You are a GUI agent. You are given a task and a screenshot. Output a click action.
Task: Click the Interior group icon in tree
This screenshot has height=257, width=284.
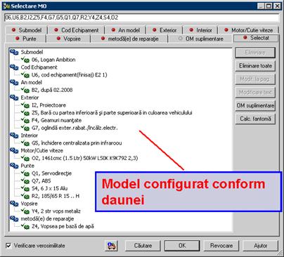pos(14,136)
